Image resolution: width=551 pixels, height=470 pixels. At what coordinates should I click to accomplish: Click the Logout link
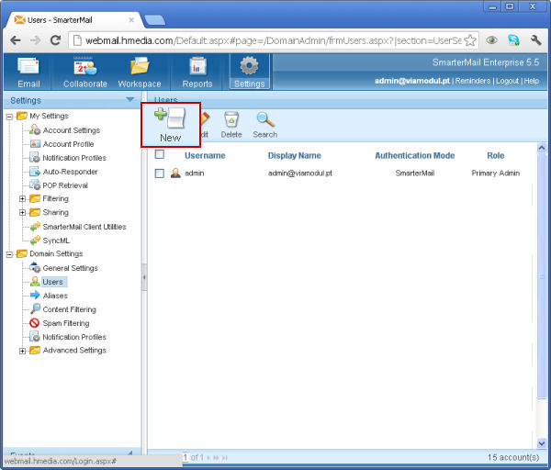[508, 81]
